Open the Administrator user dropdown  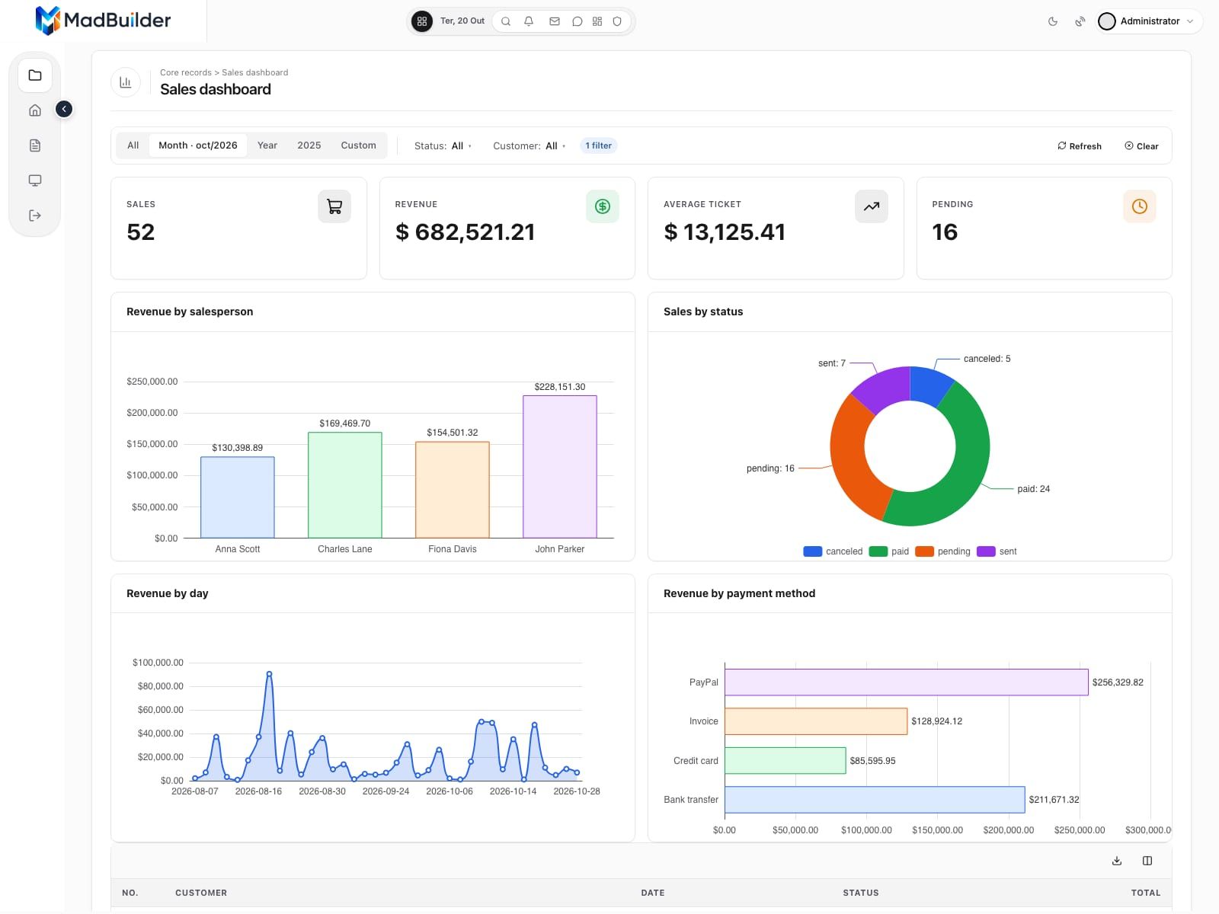tap(1149, 21)
